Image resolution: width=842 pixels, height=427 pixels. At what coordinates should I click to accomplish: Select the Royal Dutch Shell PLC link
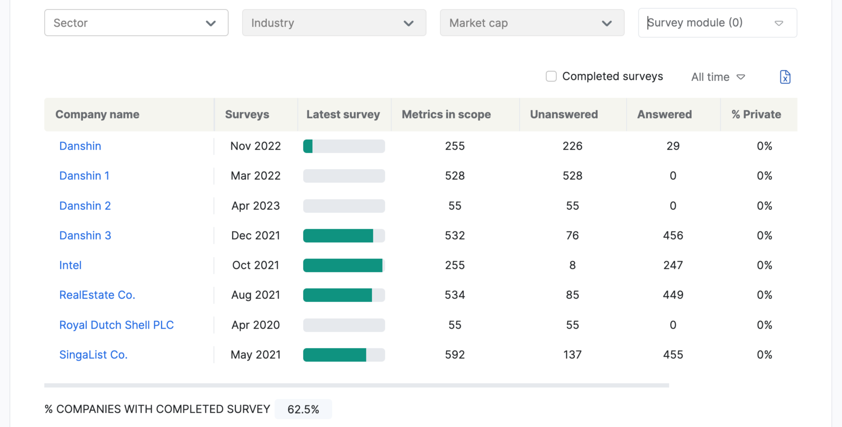(x=117, y=325)
